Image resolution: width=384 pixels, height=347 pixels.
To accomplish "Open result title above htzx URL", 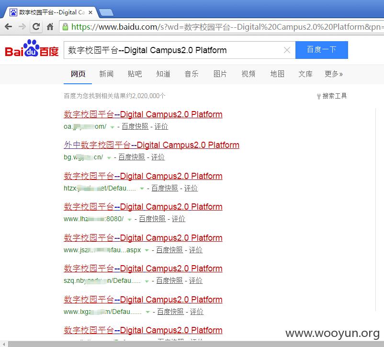I will tap(143, 176).
